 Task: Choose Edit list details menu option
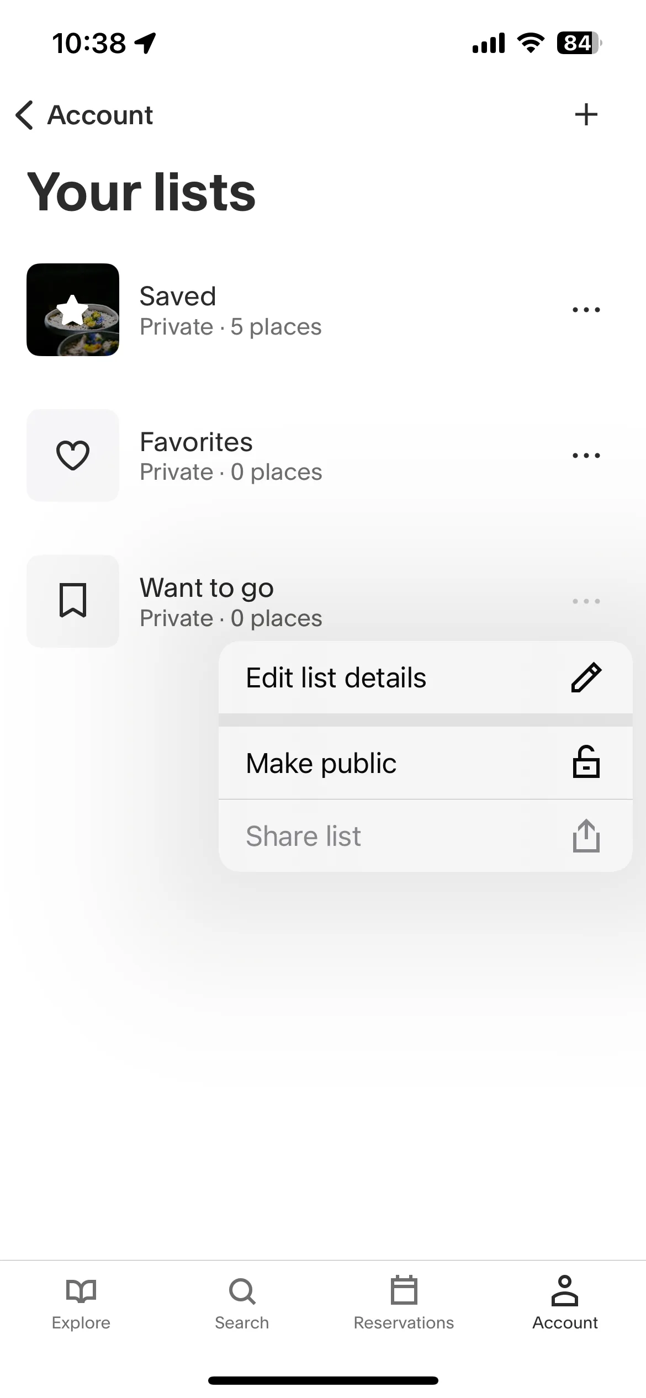click(x=425, y=677)
